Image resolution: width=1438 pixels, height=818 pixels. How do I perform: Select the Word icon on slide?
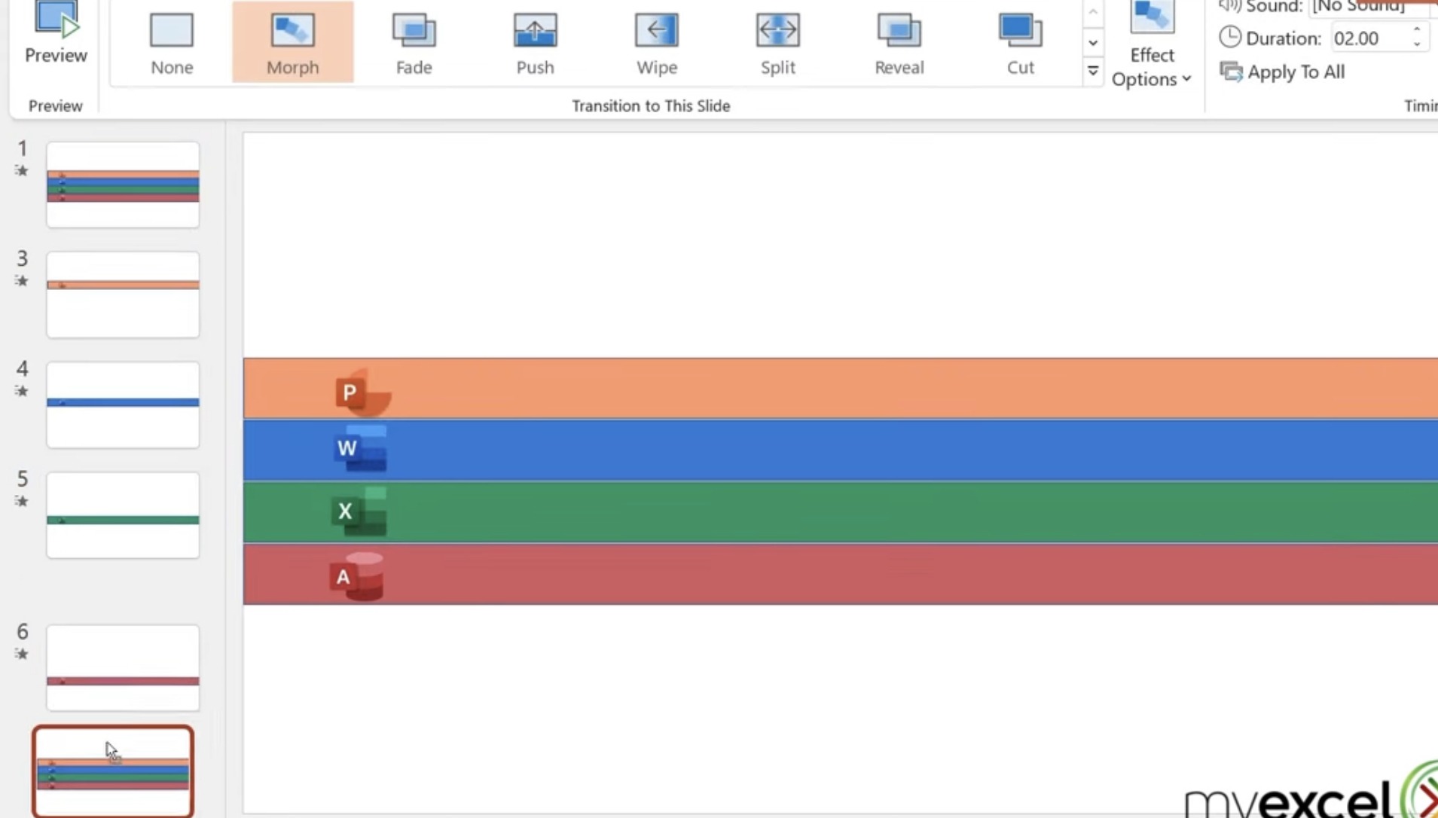(x=360, y=449)
